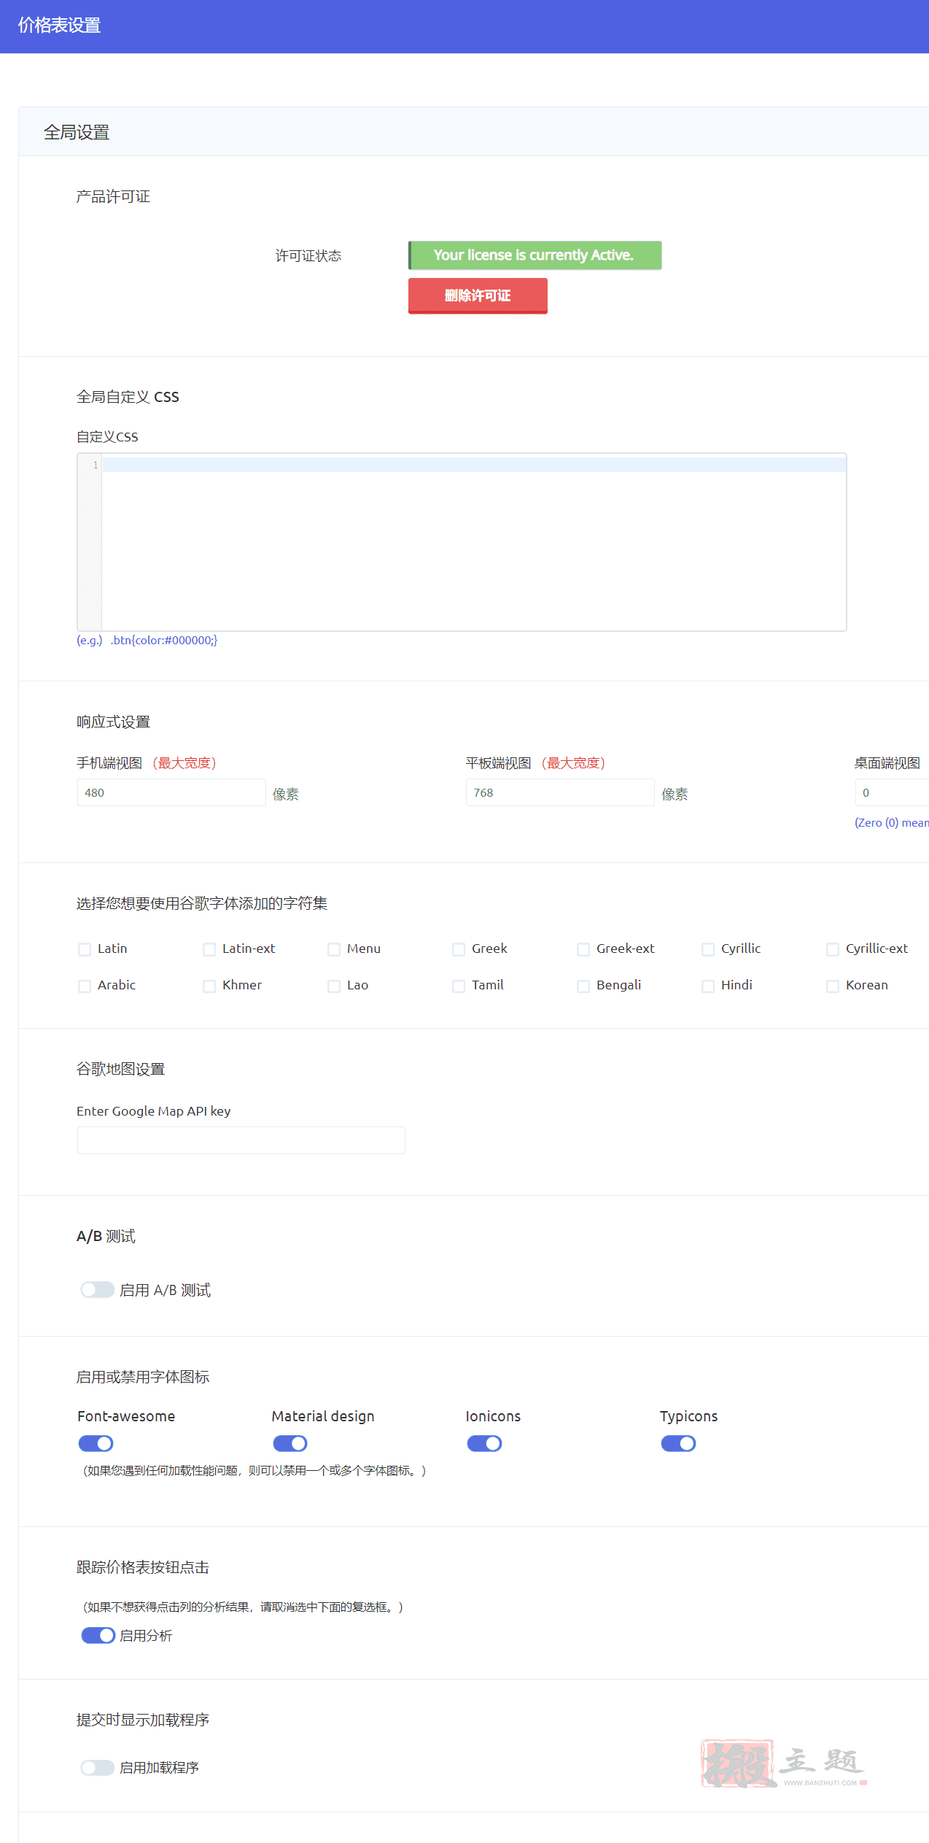The width and height of the screenshot is (929, 1843).
Task: Check the Khmer checkbox
Action: [x=209, y=986]
